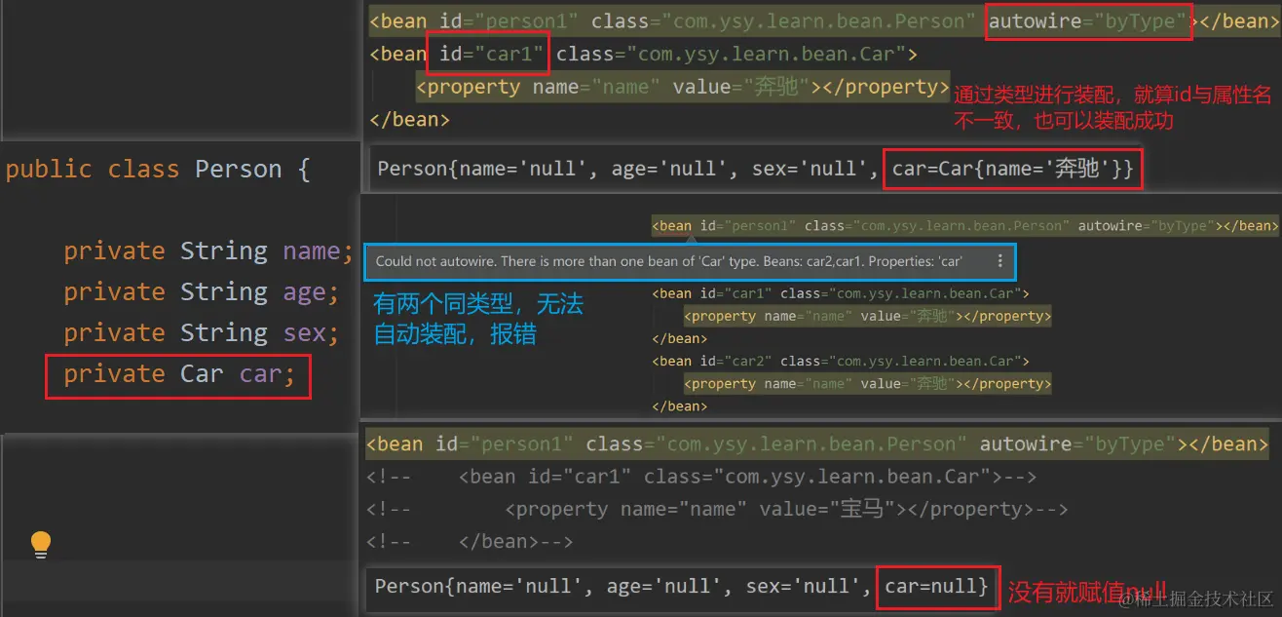This screenshot has width=1282, height=617.
Task: Click the car2 bean opening tag
Action: [x=841, y=361]
